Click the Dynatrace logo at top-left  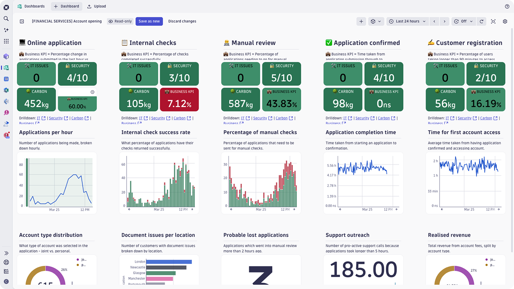tap(6, 7)
